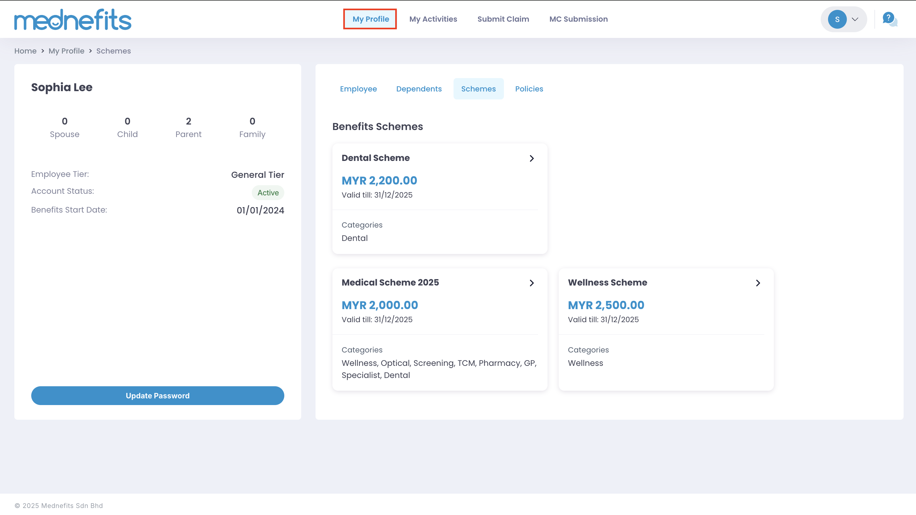Viewport: 916px width, 515px height.
Task: Expand the user account dropdown arrow
Action: (855, 19)
